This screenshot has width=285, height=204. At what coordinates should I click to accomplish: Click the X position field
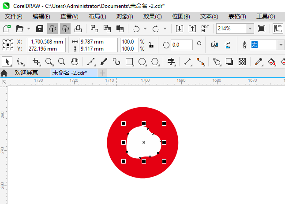46,41
